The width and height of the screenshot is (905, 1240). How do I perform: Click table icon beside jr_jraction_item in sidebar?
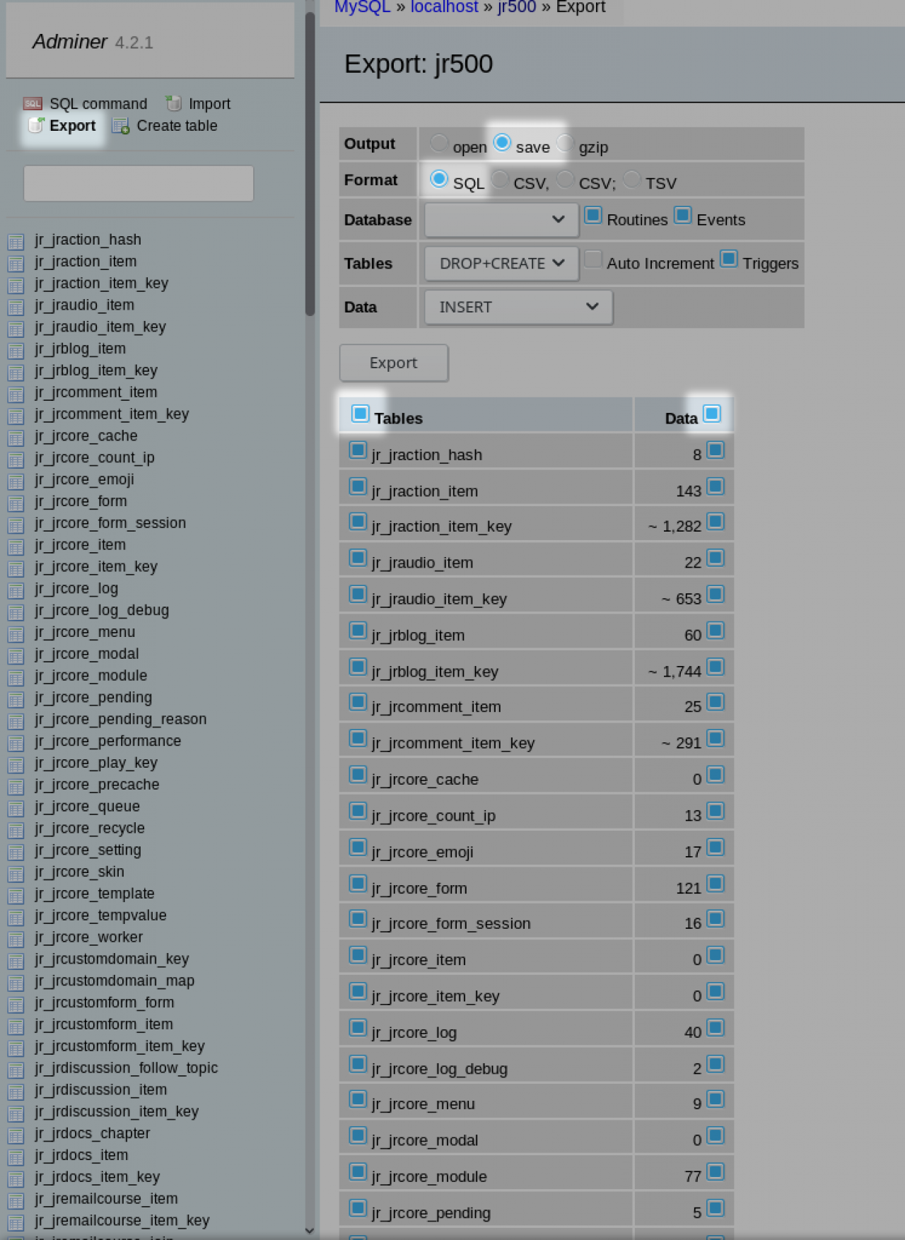tap(16, 264)
